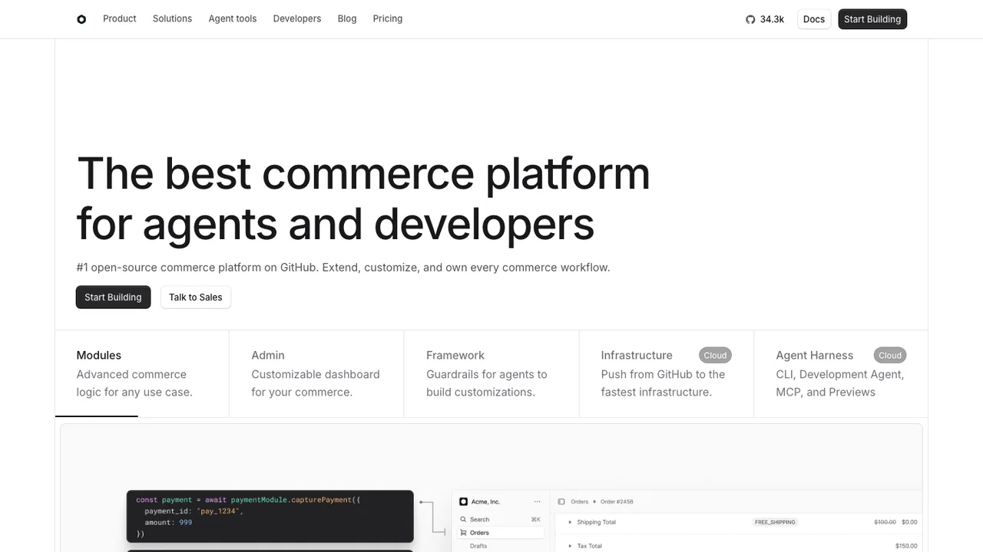Image resolution: width=983 pixels, height=552 pixels.
Task: Click the Medusa logo in the navbar
Action: point(81,19)
